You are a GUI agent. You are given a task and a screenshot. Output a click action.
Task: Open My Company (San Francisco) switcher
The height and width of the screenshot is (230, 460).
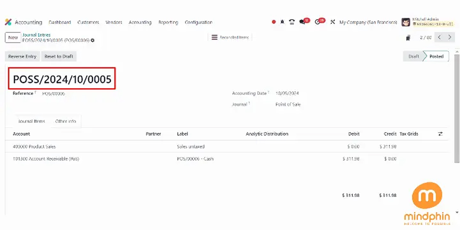tap(368, 22)
